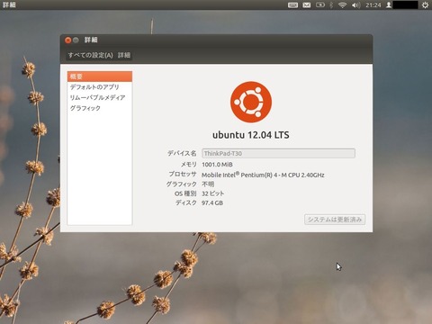432x324 pixels.
Task: Click the graphics value 不明
Action: click(208, 184)
